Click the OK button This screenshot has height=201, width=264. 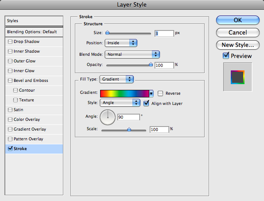pyautogui.click(x=237, y=20)
